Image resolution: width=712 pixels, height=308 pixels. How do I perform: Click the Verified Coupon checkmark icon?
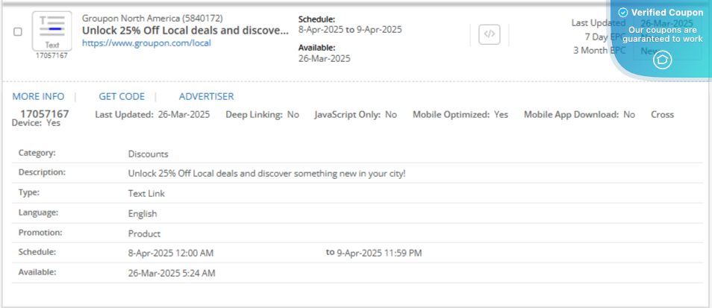tap(623, 13)
